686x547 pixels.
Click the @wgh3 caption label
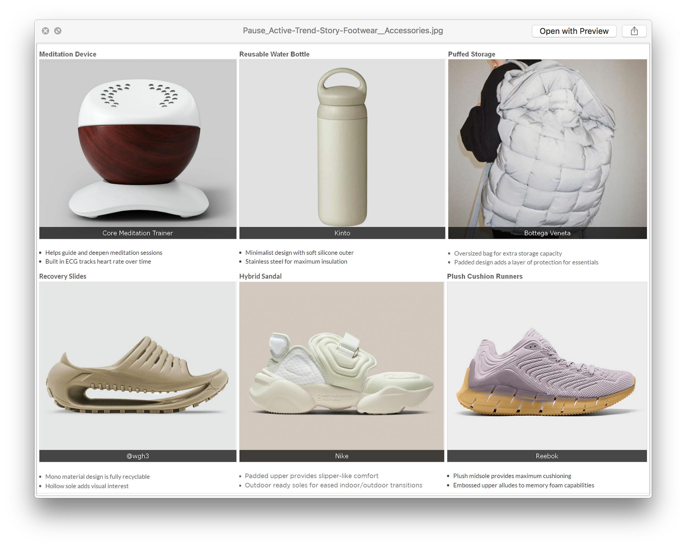coord(138,456)
